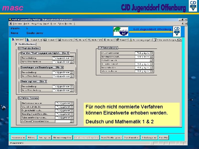Click the Kulturtechnische Kompetenz button
The height and width of the screenshot is (149, 199).
pos(86,138)
